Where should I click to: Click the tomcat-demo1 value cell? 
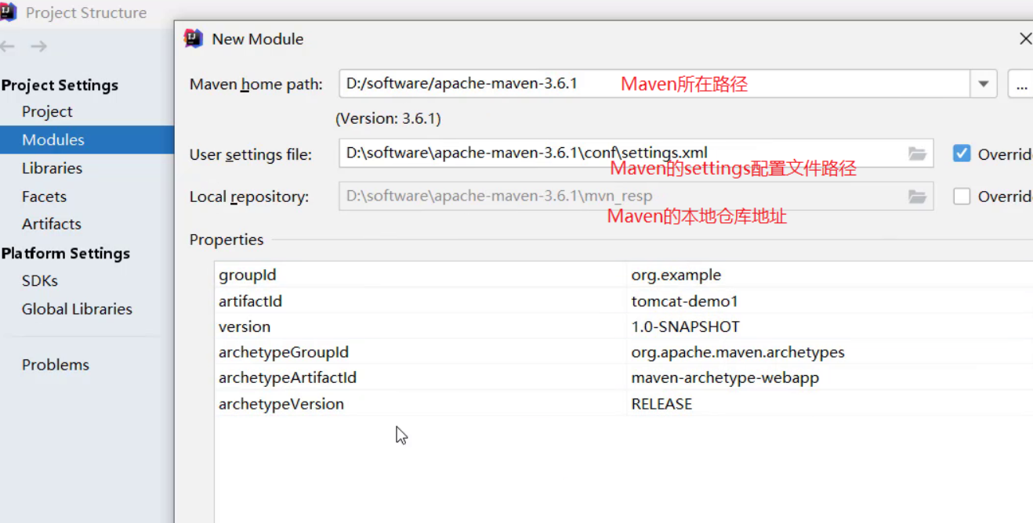pos(830,301)
